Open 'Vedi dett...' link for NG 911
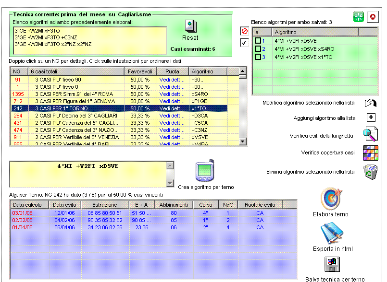The height and width of the screenshot is (282, 387). pos(172,137)
